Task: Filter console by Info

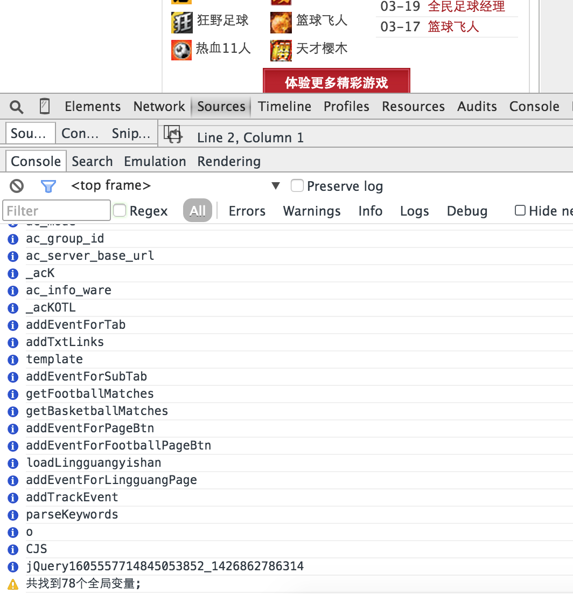Action: [x=371, y=211]
